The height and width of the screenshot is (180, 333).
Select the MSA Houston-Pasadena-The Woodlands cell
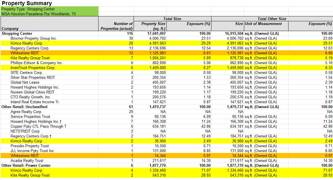[39, 14]
